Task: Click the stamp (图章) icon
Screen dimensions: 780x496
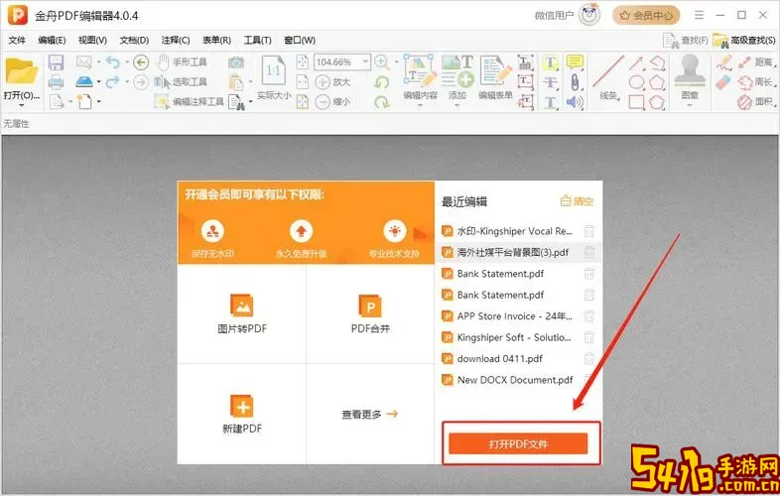Action: click(690, 70)
